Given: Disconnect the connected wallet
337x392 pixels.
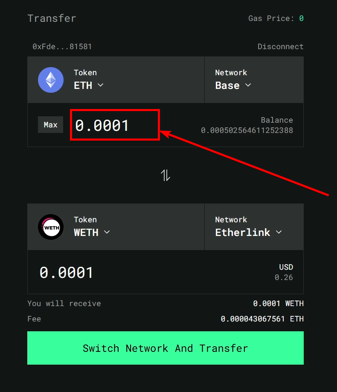Looking at the screenshot, I should click(x=280, y=47).
